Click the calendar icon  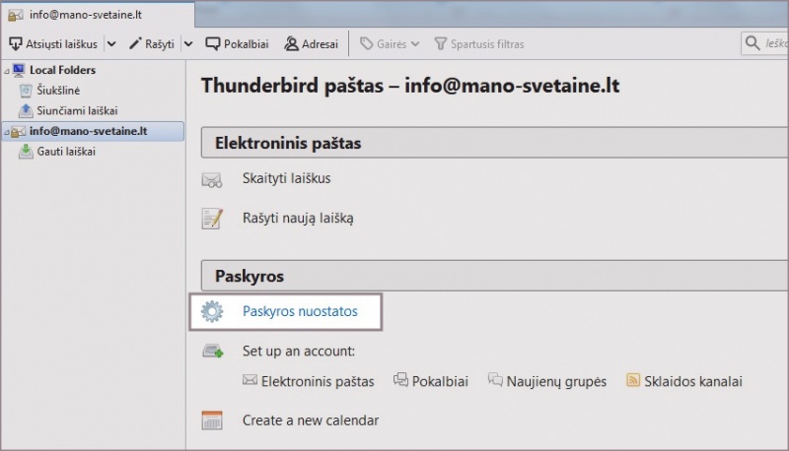212,420
